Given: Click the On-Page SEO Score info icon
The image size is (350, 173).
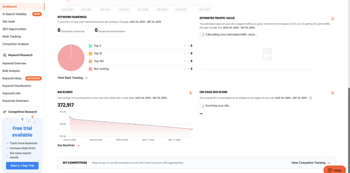Looking at the screenshot, I should [x=311, y=98].
